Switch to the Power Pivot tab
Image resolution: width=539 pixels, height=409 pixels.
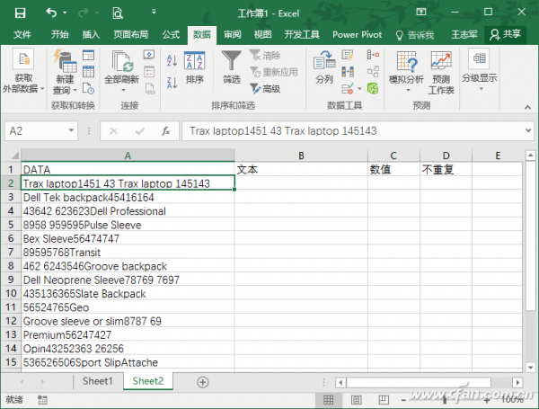358,34
